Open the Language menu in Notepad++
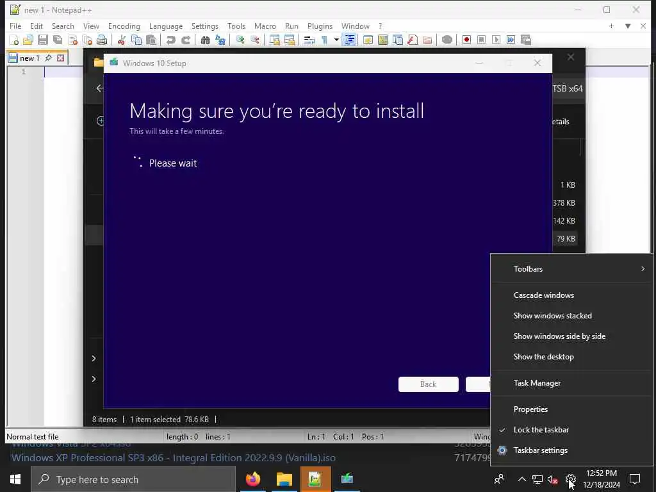Screen dimensions: 656x492 tap(166, 26)
